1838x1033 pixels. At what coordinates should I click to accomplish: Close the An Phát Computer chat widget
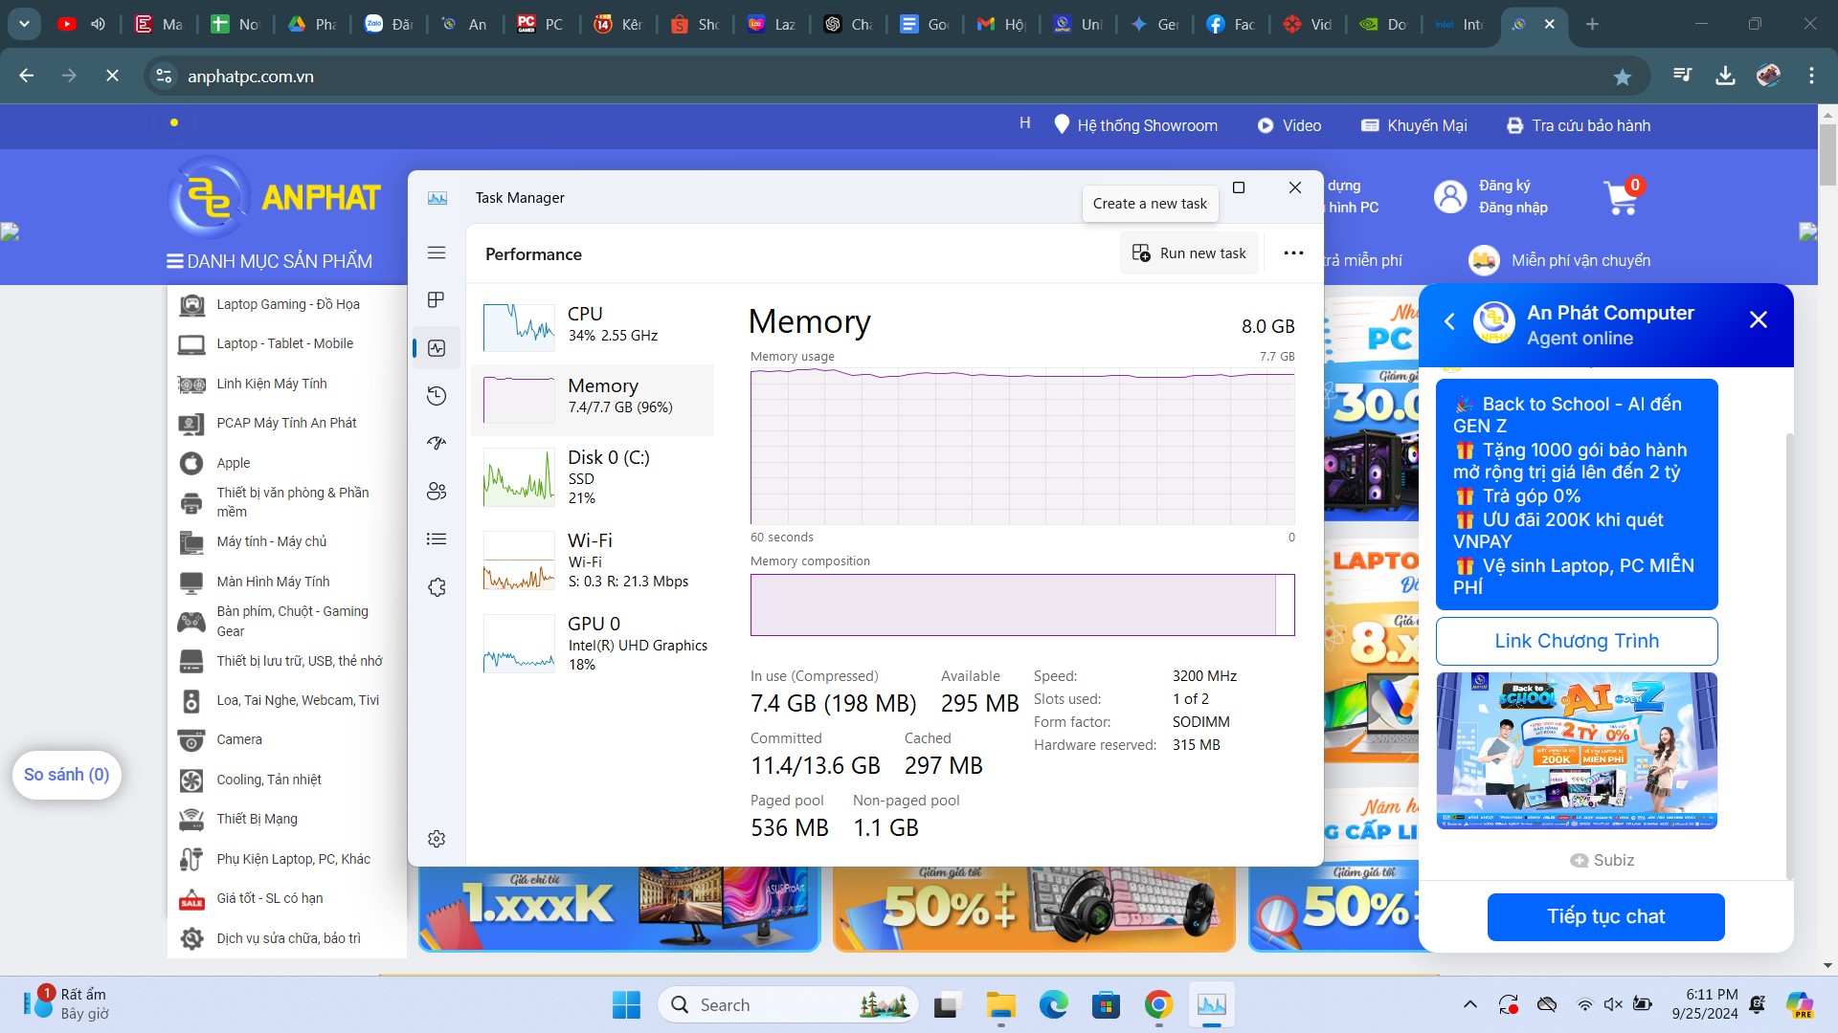1758,320
